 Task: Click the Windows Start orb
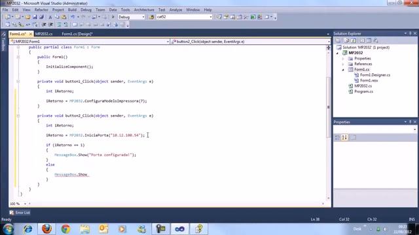8,229
